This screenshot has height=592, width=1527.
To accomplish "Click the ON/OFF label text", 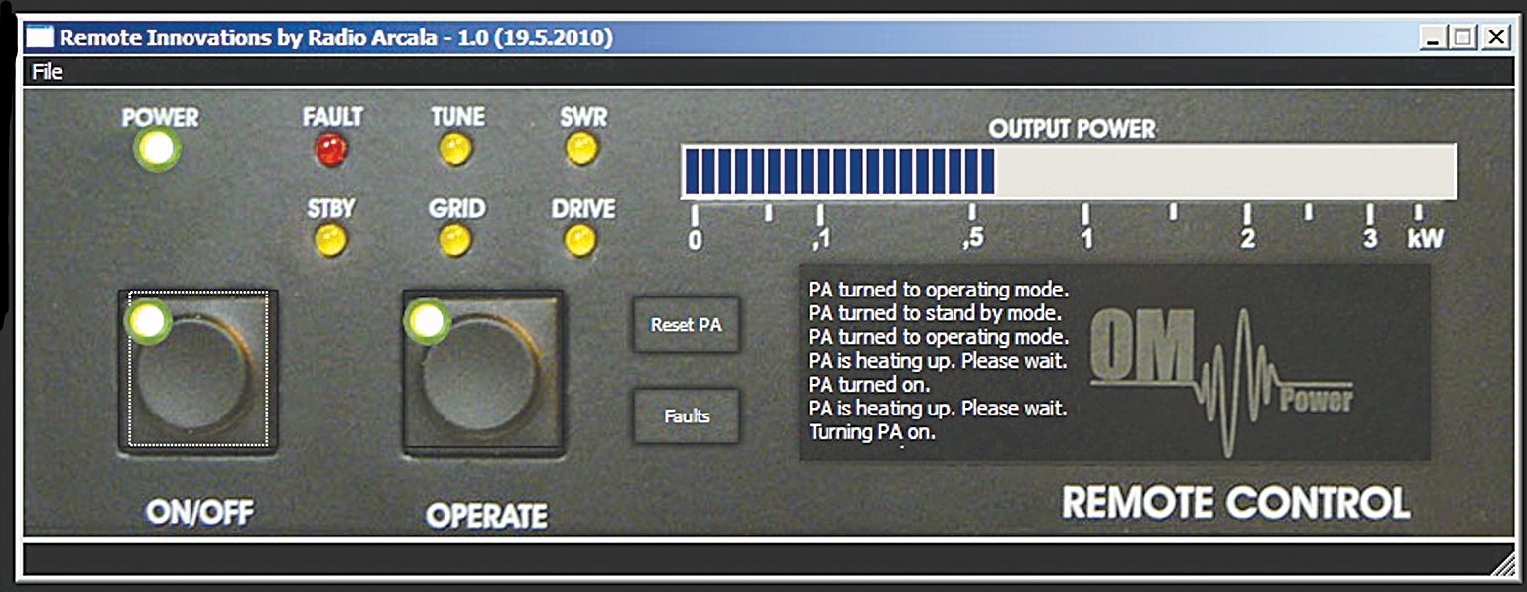I will point(199,512).
